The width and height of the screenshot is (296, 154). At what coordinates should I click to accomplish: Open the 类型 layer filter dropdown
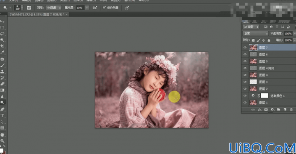251,27
